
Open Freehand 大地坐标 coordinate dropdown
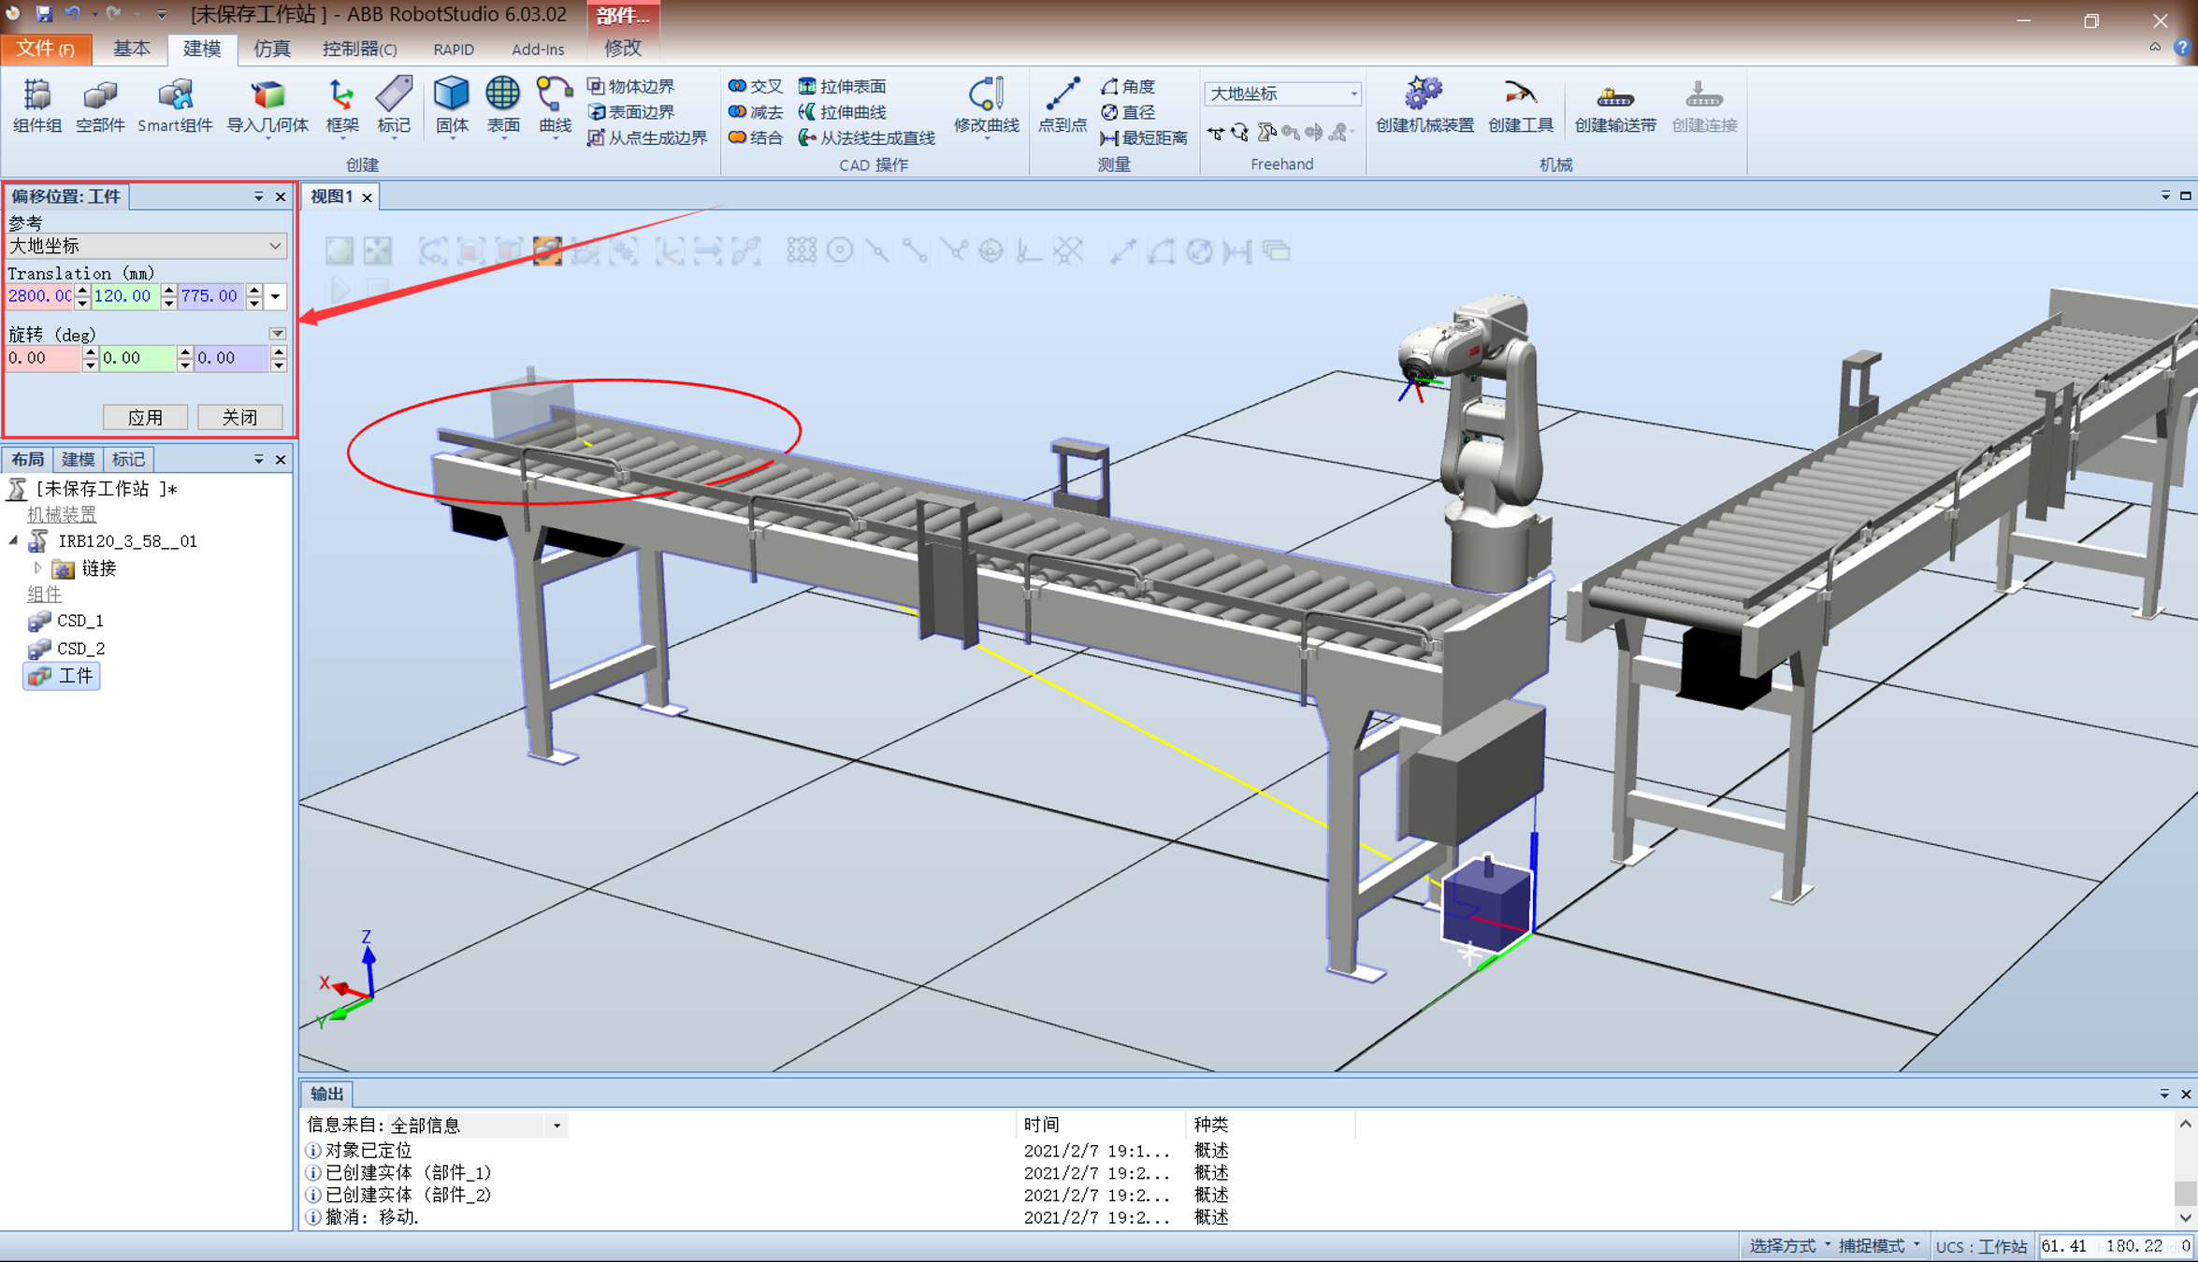click(x=1352, y=93)
